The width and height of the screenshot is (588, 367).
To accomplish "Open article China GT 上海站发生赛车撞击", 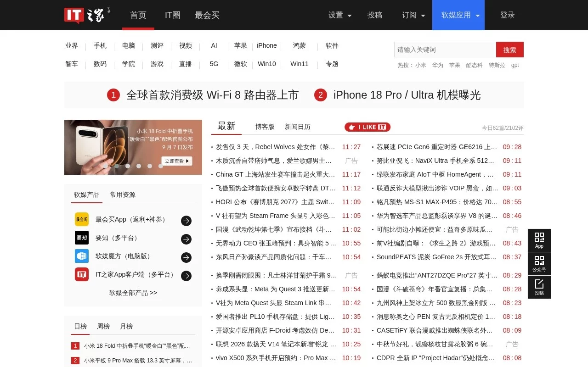I will 276,174.
